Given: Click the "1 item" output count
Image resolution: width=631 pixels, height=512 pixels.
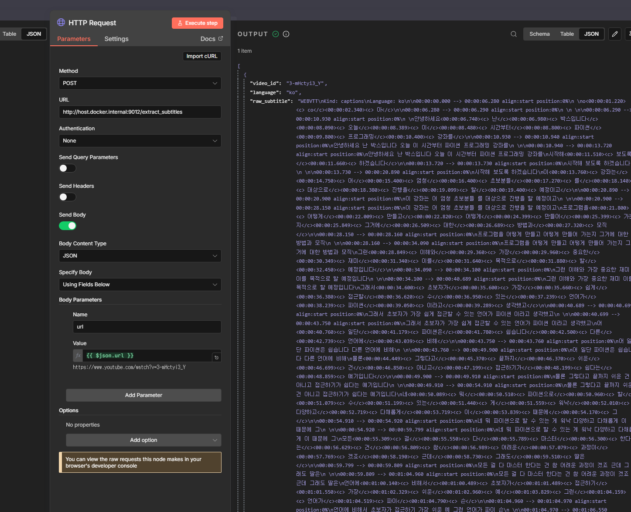Looking at the screenshot, I should [245, 51].
